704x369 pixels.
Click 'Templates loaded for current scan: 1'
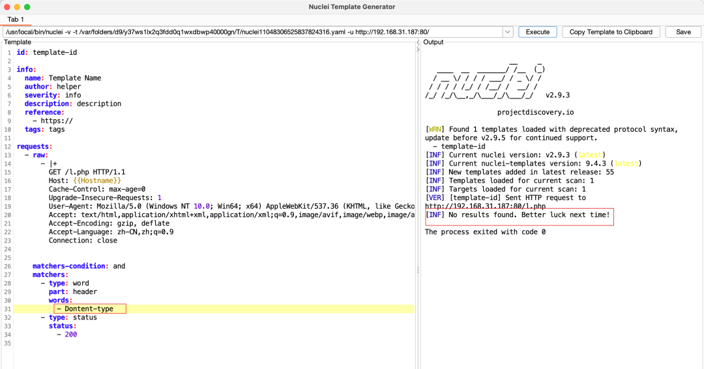click(x=510, y=181)
